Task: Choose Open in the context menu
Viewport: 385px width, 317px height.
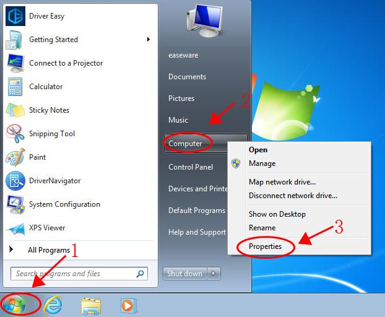Action: pyautogui.click(x=258, y=150)
